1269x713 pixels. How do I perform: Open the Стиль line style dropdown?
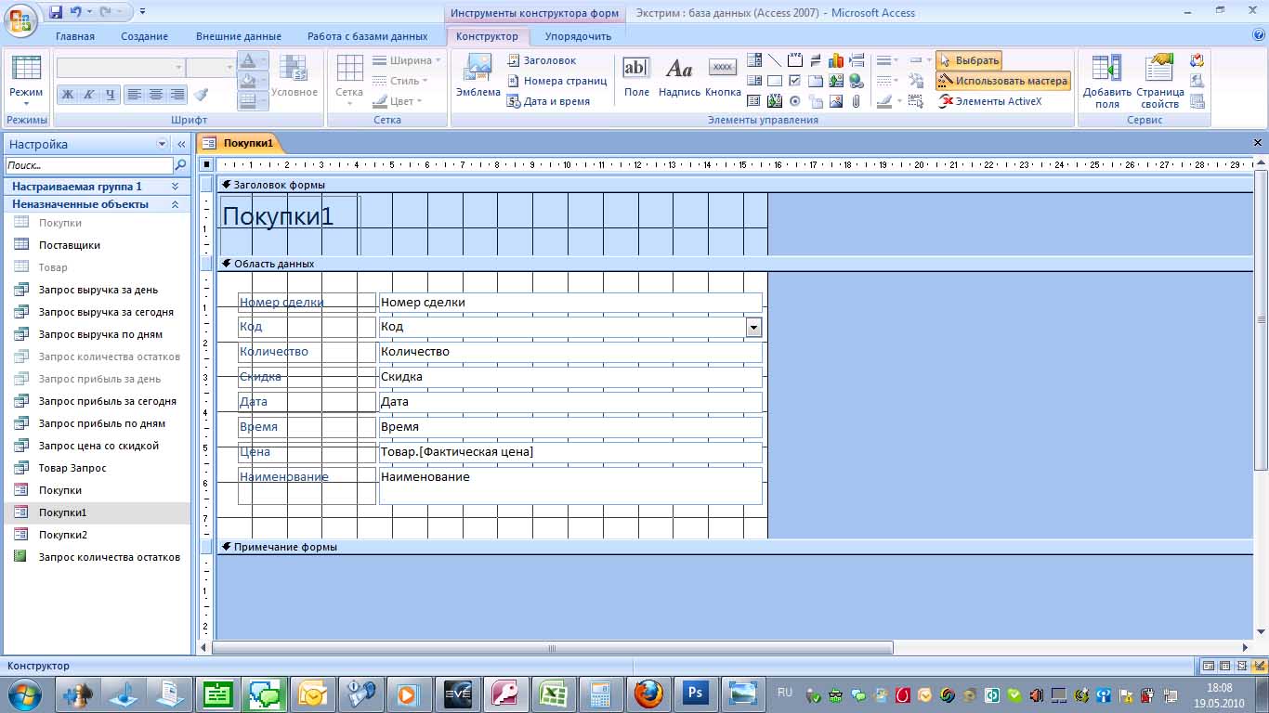tap(402, 81)
